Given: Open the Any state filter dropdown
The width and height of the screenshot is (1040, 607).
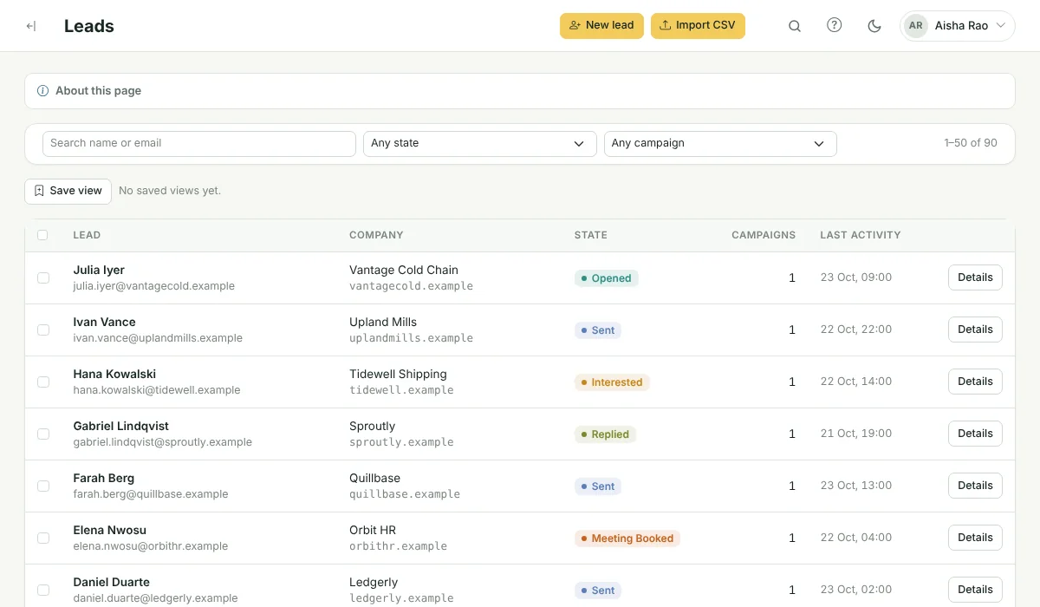Looking at the screenshot, I should [479, 143].
